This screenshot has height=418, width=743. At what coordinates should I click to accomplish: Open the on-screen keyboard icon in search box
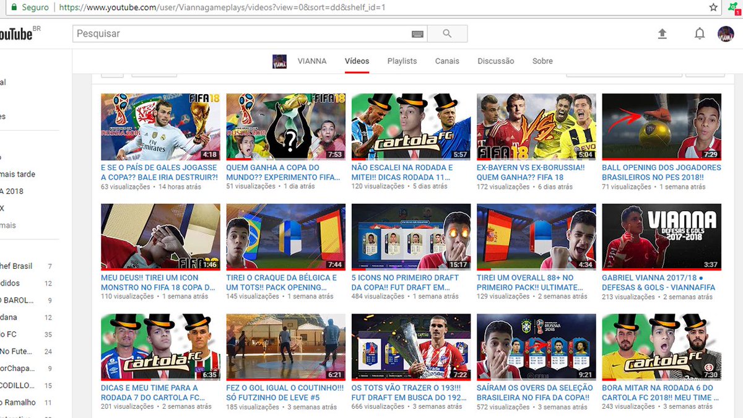tap(417, 34)
